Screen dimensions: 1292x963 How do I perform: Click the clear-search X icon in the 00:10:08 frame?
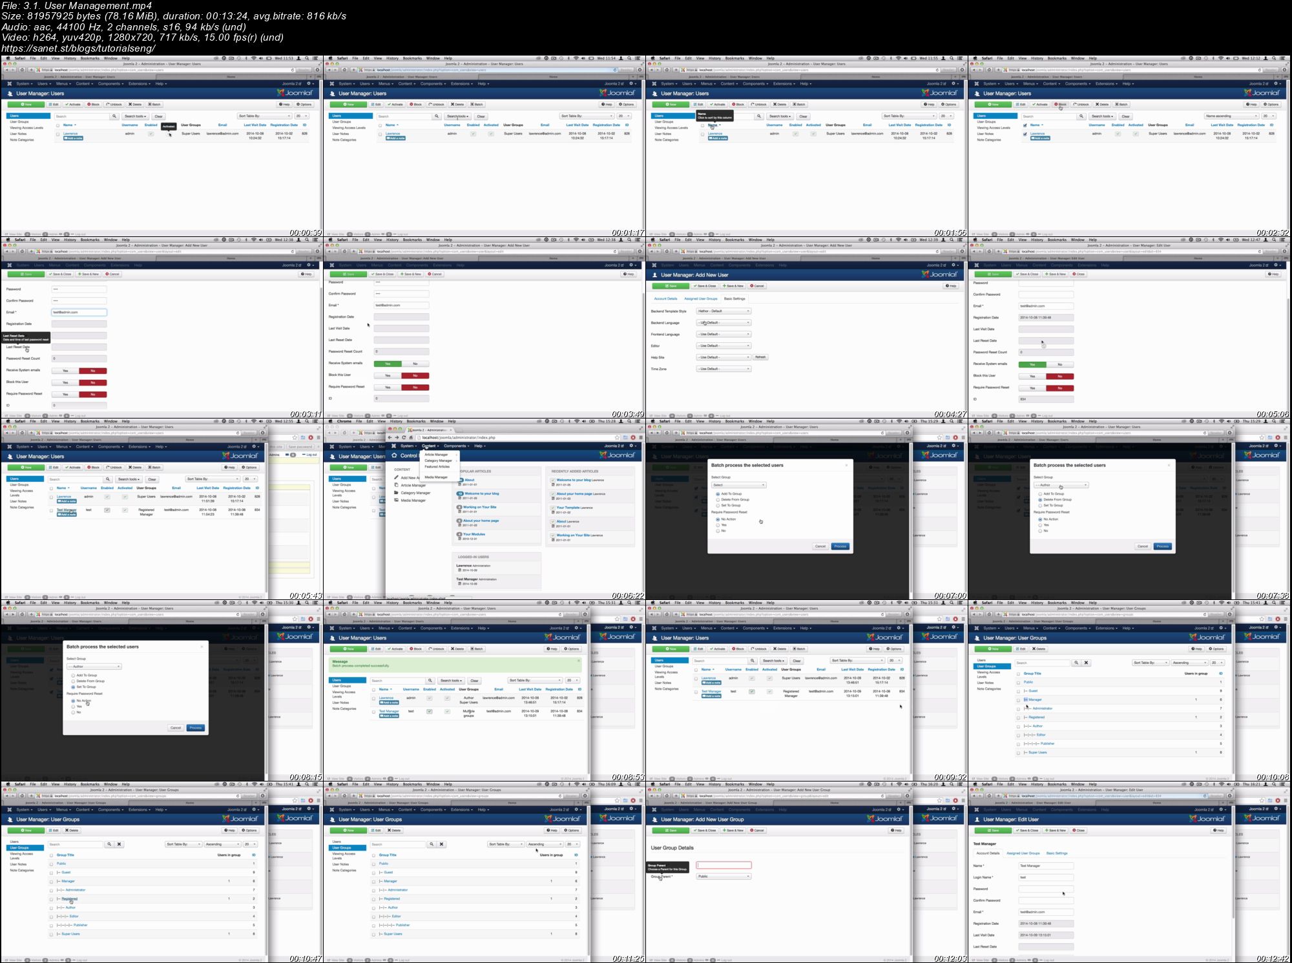(x=1086, y=663)
